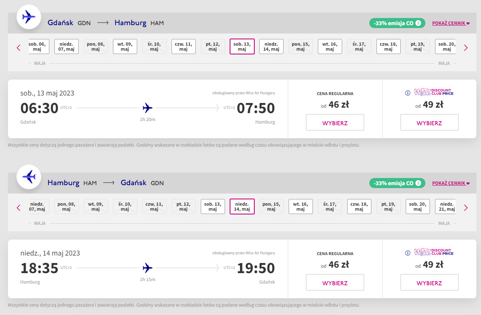The width and height of the screenshot is (481, 315).
Task: Select niedz. 07, maj outbound date
Action: click(66, 46)
